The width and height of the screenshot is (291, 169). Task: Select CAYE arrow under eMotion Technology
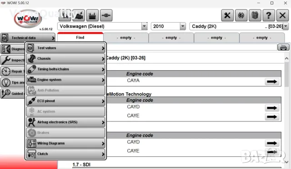tap(272, 117)
